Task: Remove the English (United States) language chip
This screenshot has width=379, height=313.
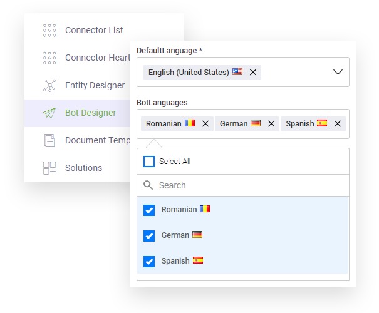Action: tap(253, 73)
